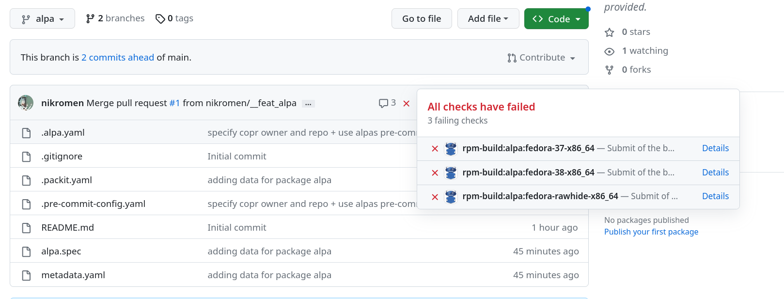Open the 1 watching link
This screenshot has width=784, height=299.
click(636, 51)
